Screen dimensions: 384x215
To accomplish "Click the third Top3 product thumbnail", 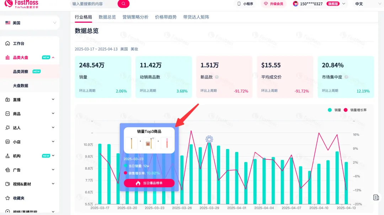I will tap(167, 143).
